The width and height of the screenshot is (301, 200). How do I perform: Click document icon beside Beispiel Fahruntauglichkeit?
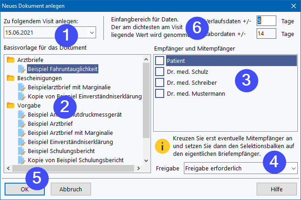[22, 69]
